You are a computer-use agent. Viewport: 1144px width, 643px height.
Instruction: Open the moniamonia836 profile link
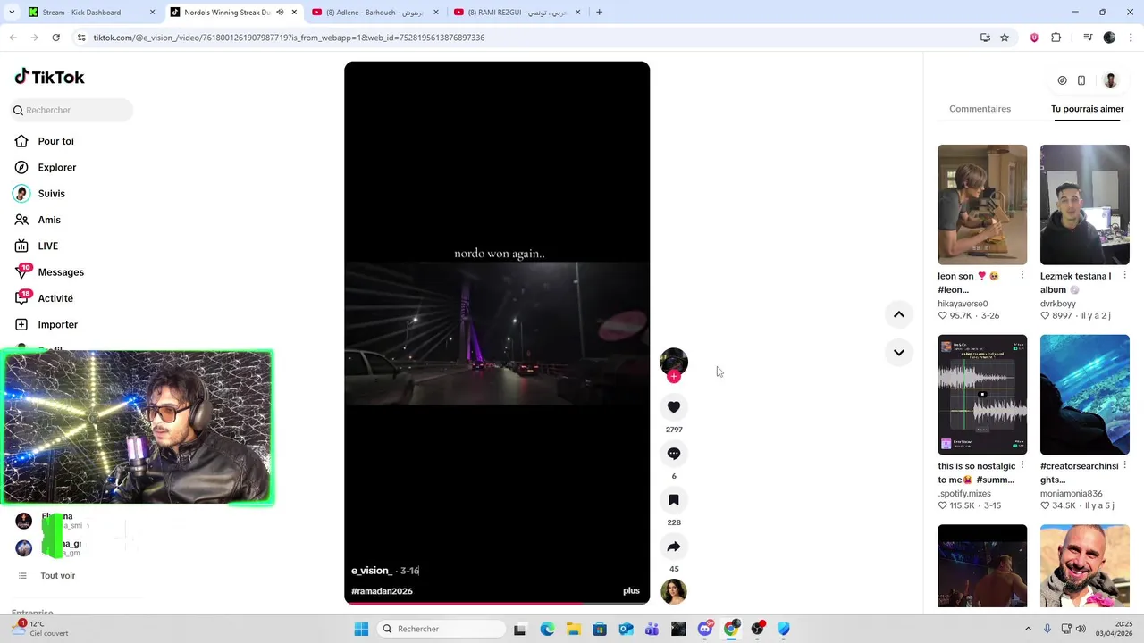1072,493
